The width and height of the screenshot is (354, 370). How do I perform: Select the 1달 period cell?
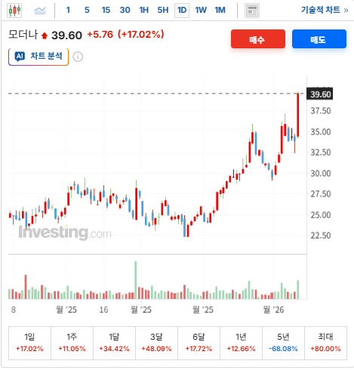114,343
